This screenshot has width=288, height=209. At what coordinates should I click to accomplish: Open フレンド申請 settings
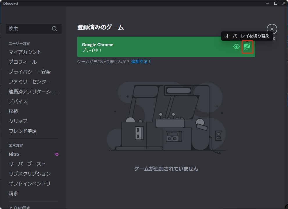[x=23, y=131]
